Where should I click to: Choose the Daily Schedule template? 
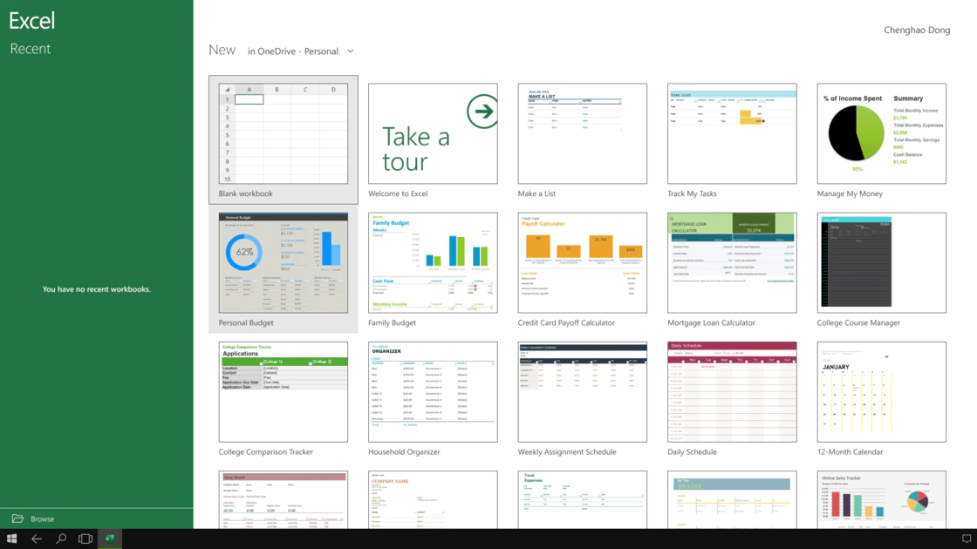(732, 392)
